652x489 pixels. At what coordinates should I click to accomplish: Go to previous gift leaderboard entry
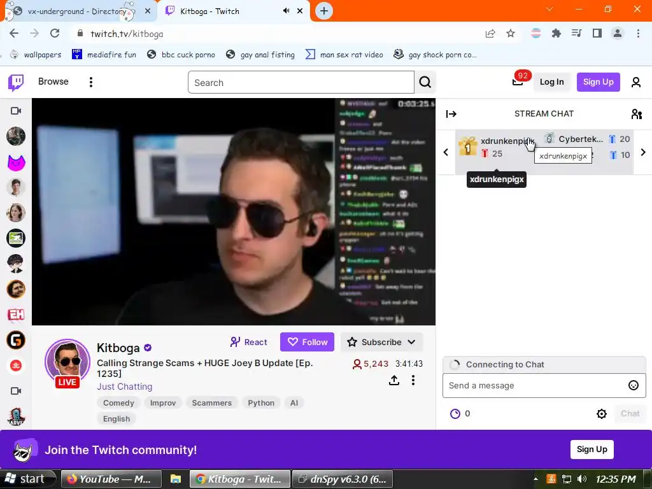tap(446, 152)
